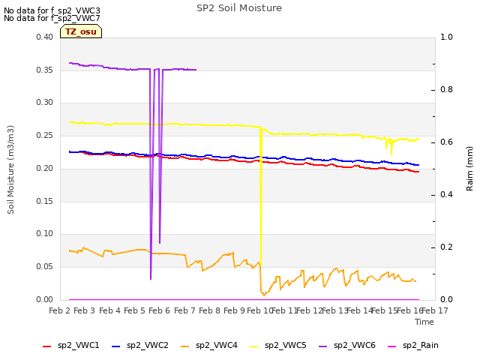480x360 pixels.
Task: Click the TZ_osu label badge
Action: click(81, 31)
